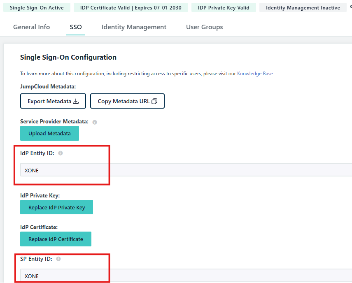Go to the User Groups tab
The image size is (352, 283).
(204, 27)
